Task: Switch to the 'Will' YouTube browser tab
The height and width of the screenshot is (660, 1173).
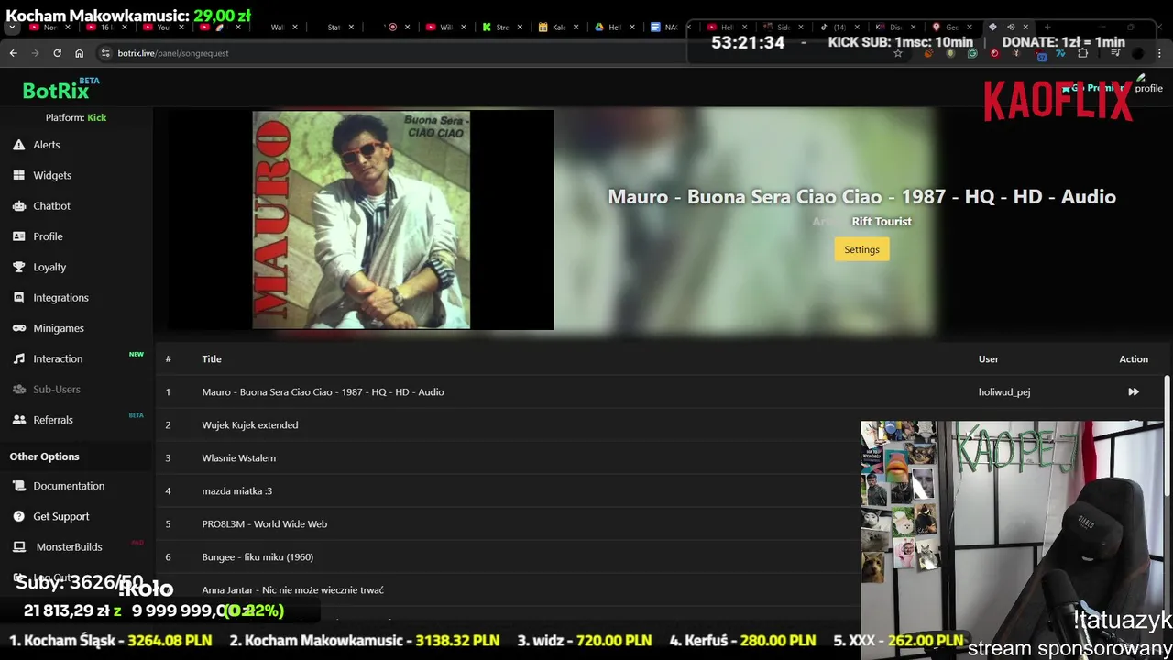Action: 440,27
